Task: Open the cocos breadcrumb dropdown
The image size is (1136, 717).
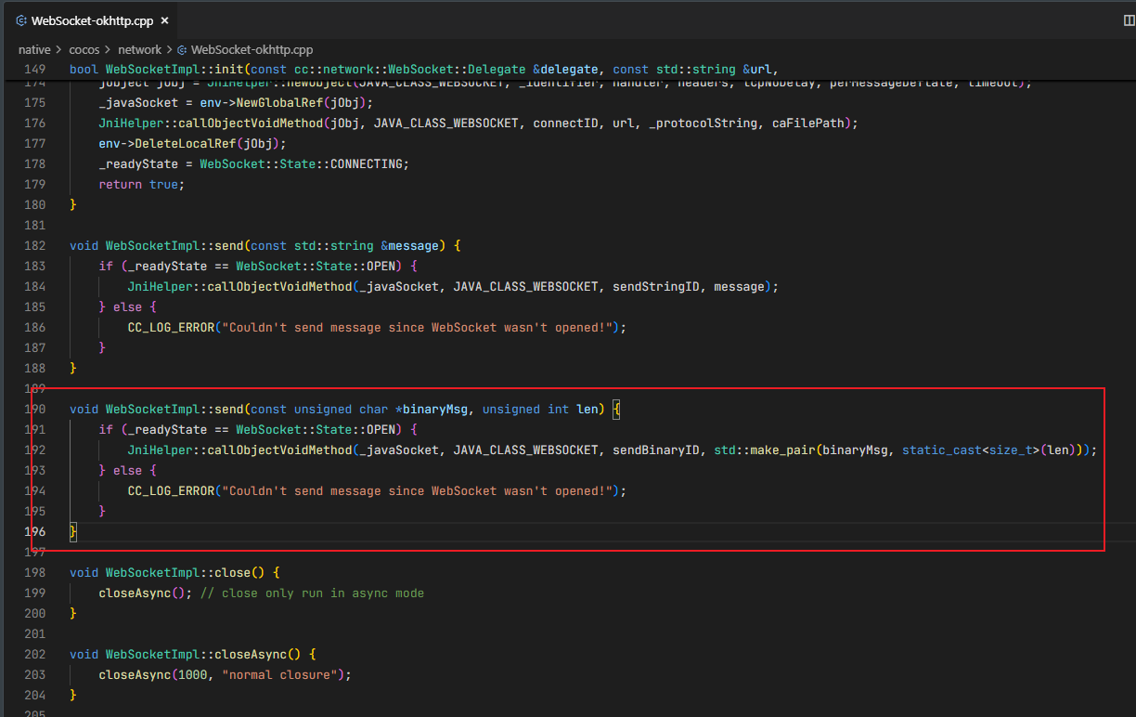Action: pos(84,50)
